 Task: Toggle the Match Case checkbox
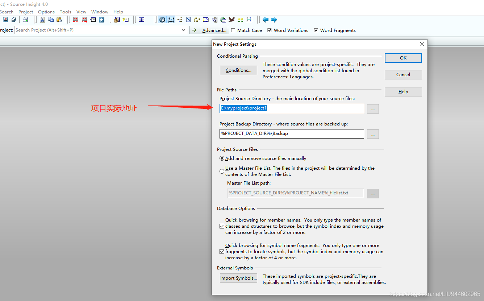(233, 30)
